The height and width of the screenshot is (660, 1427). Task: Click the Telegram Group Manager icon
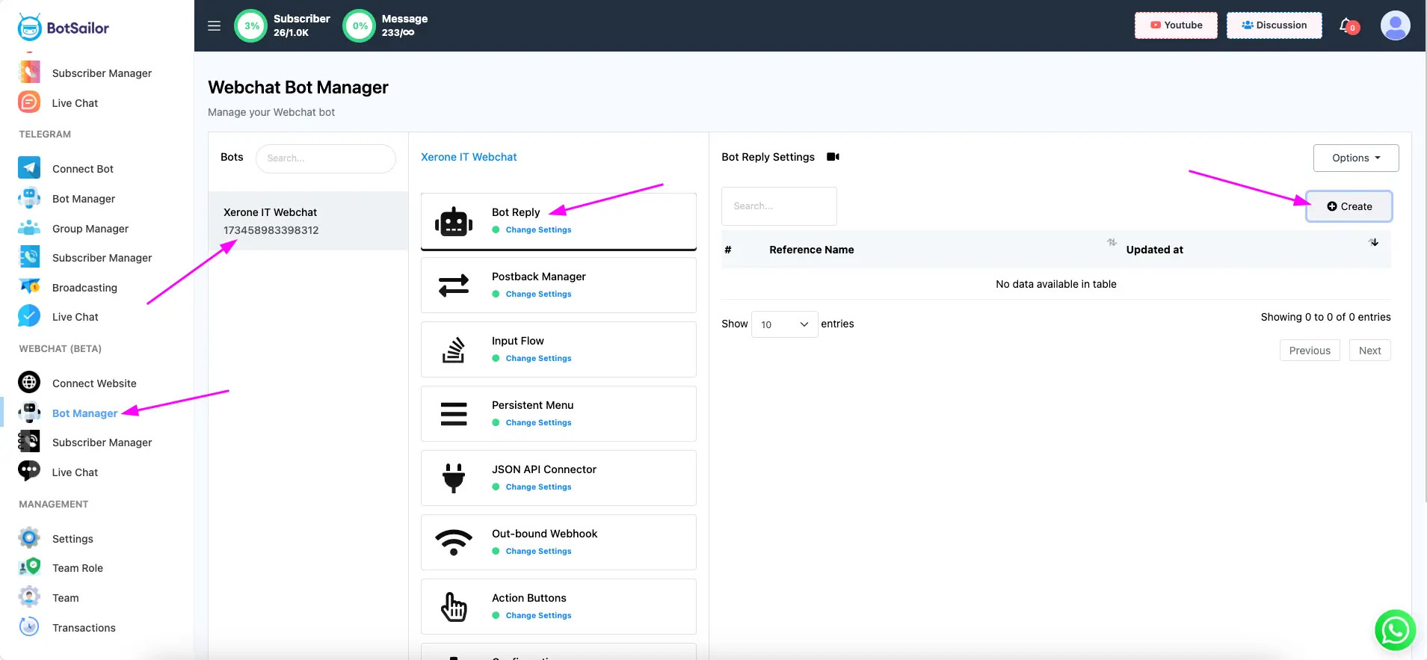tap(29, 228)
